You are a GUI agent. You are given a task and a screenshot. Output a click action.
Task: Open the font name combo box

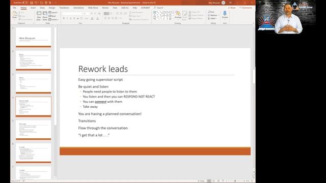point(72,14)
